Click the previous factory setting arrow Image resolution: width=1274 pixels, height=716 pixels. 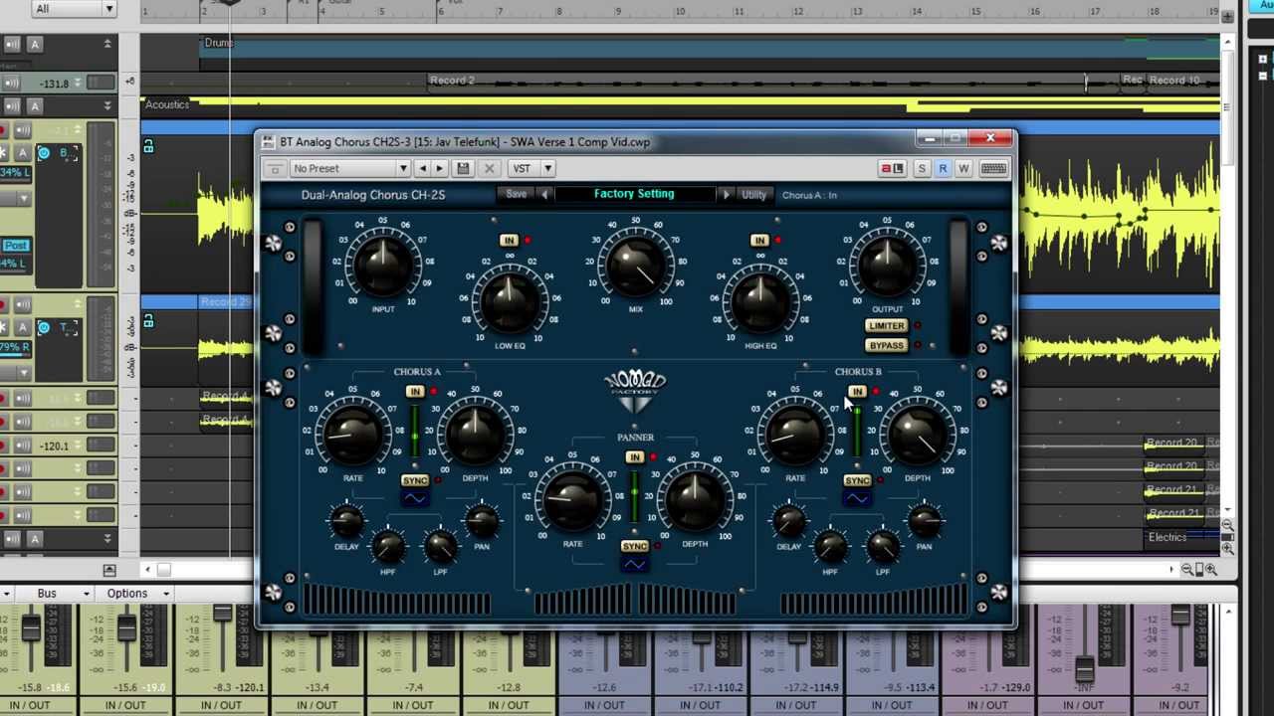tap(544, 195)
